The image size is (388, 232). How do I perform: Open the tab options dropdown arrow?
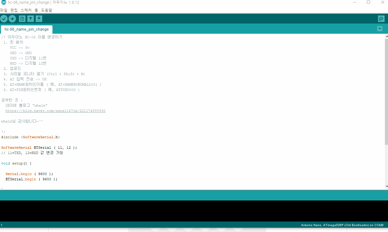click(x=380, y=29)
